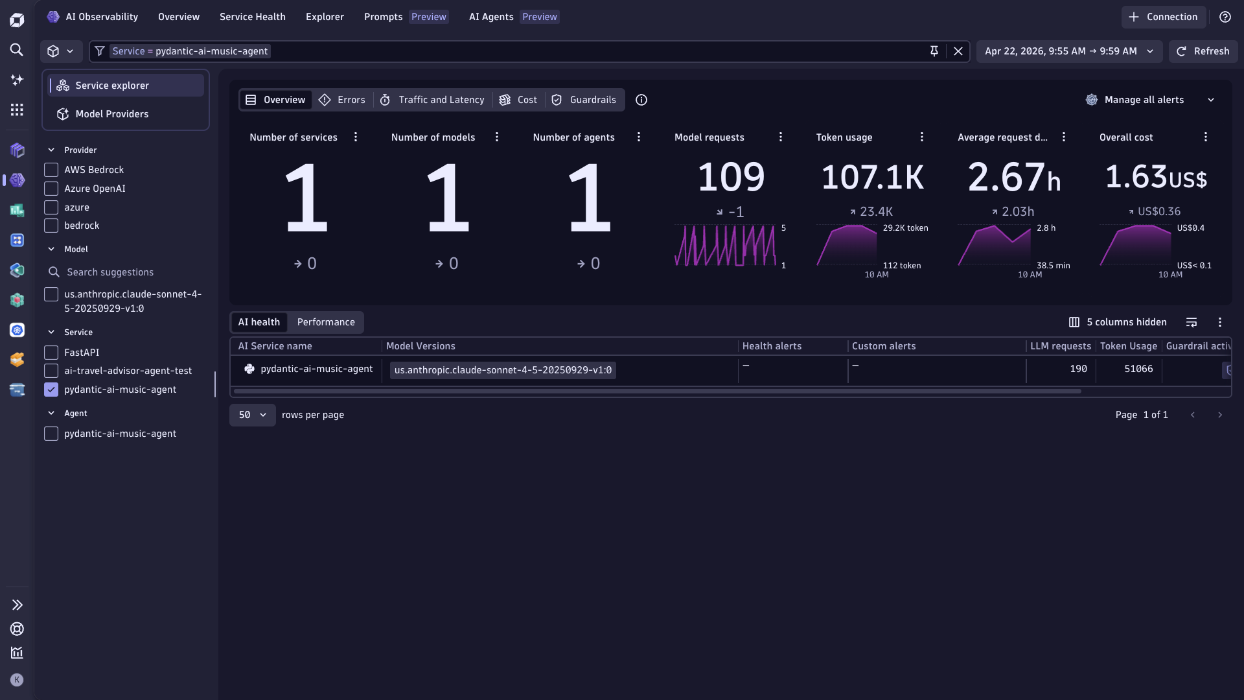Enable the FastAPI service checkbox
Image resolution: width=1244 pixels, height=700 pixels.
point(51,353)
